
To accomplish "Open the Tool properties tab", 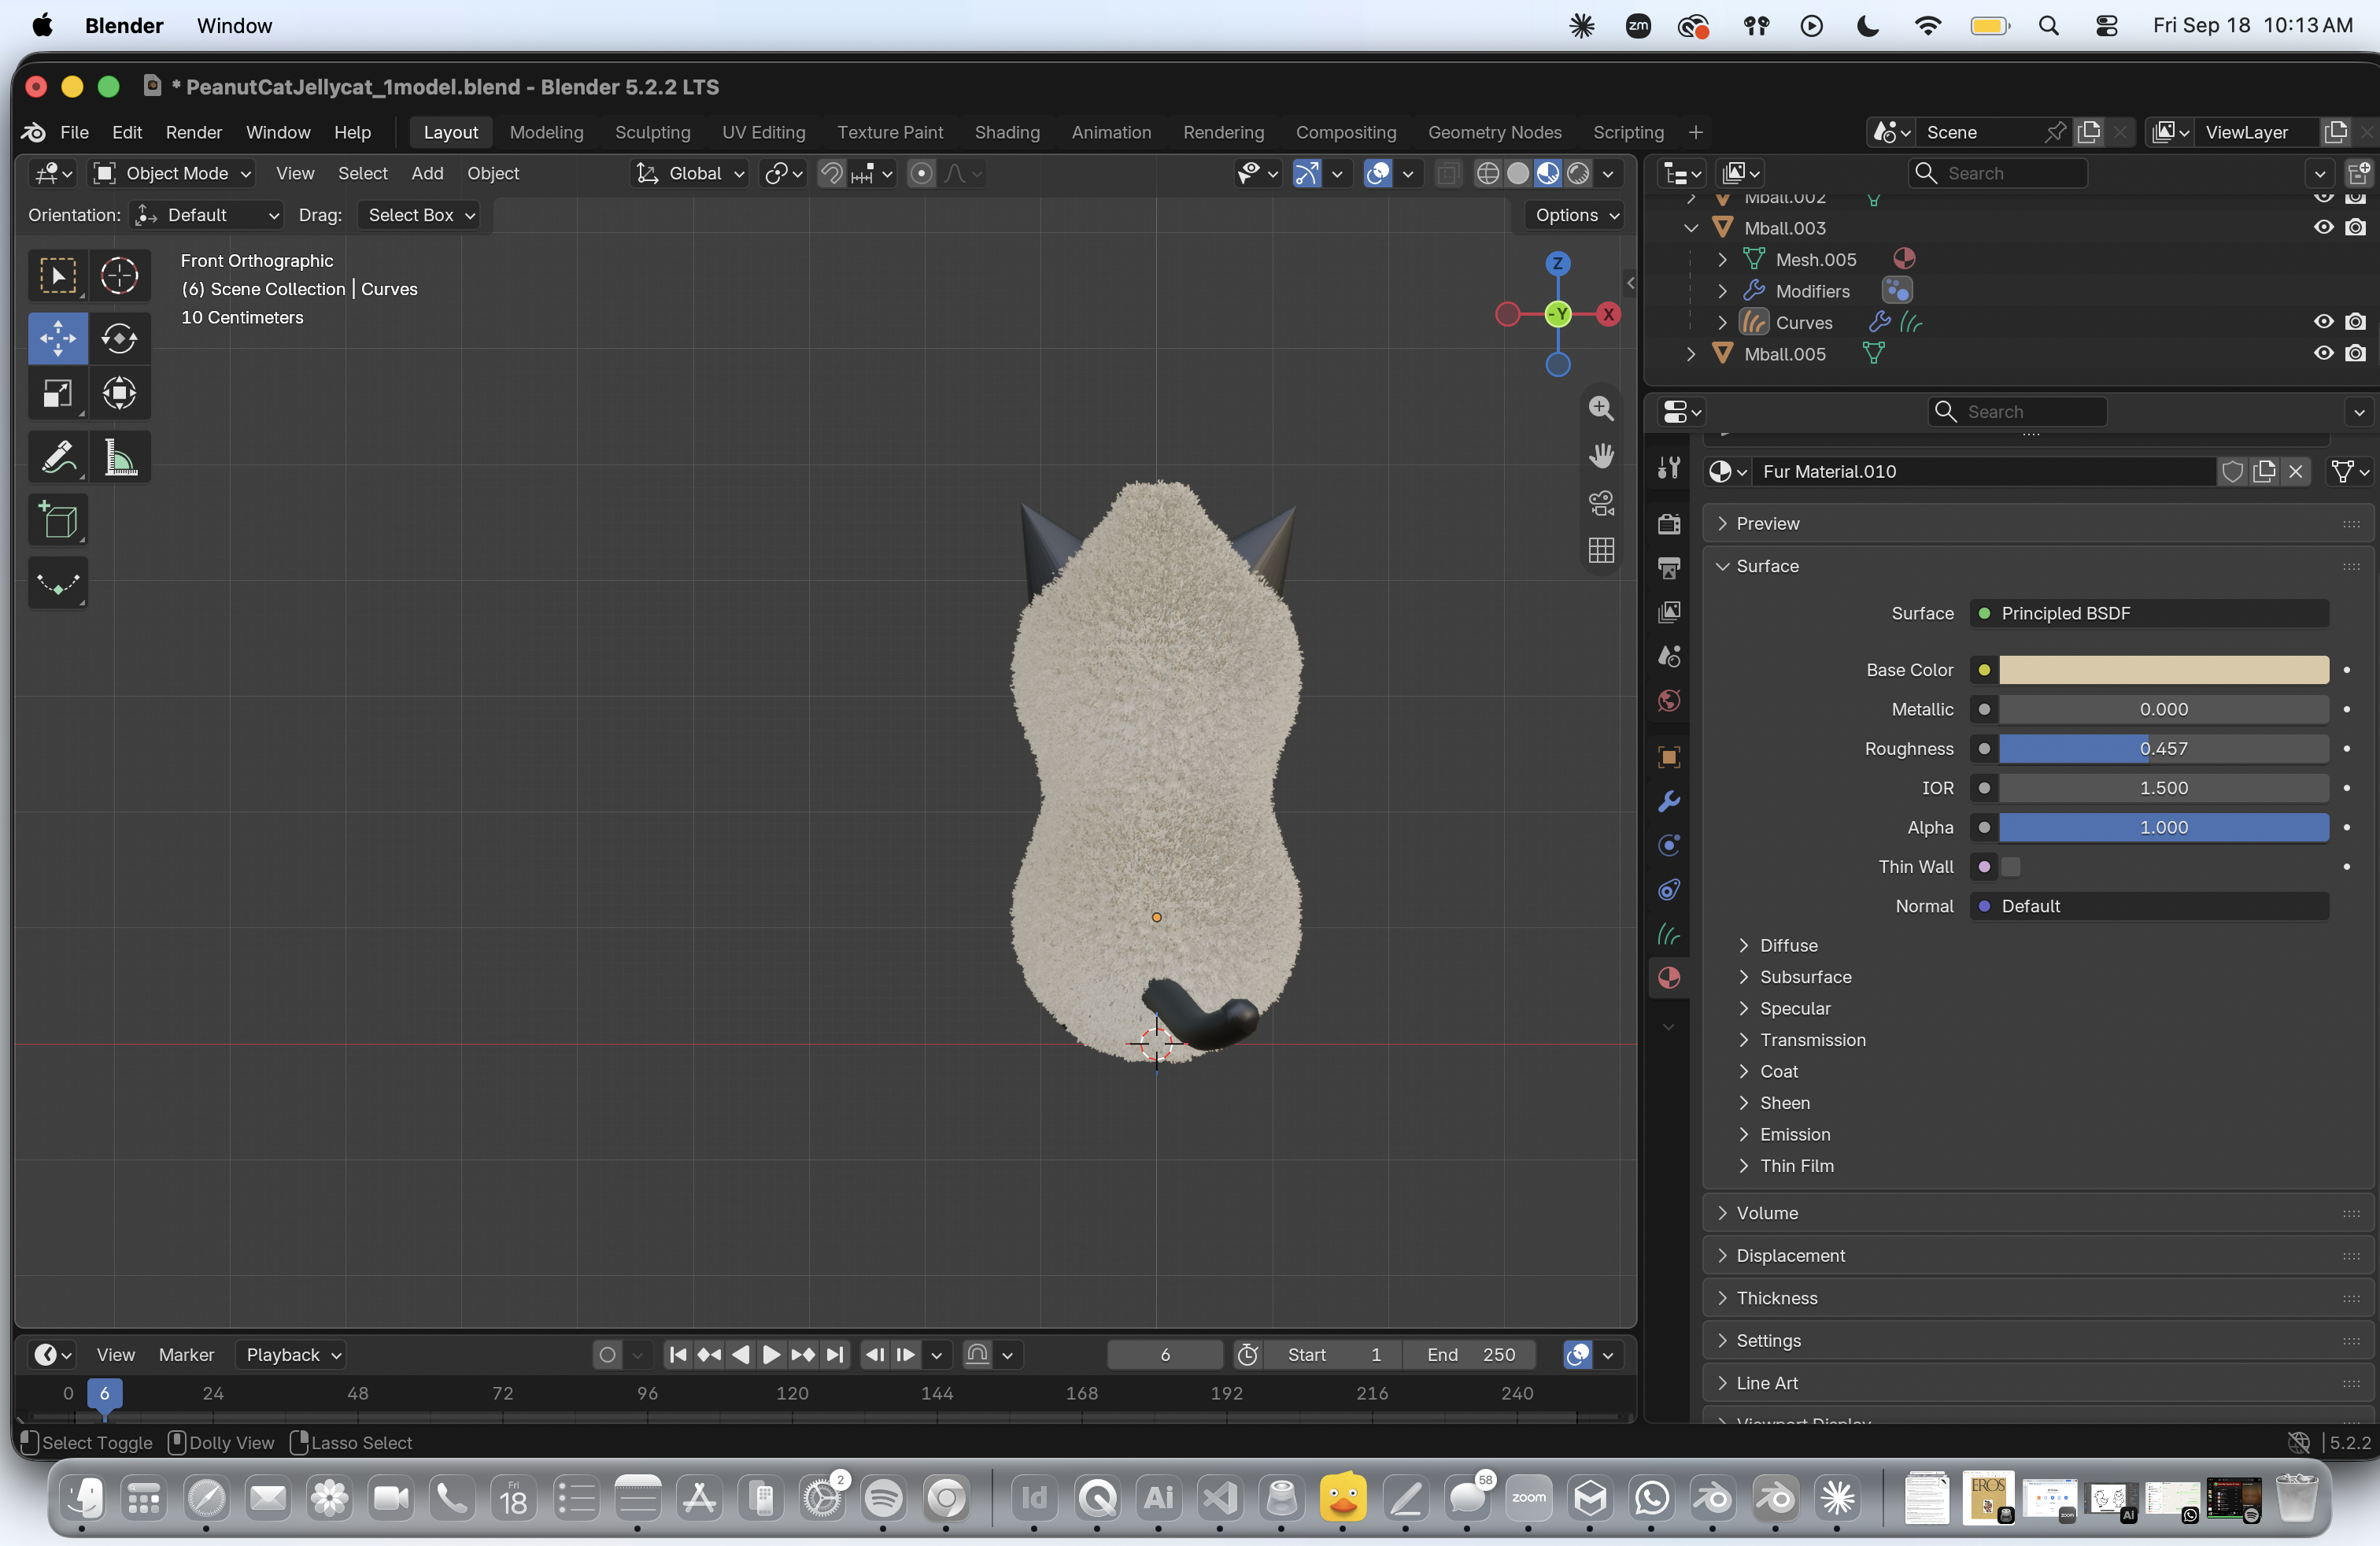I will pos(1669,469).
